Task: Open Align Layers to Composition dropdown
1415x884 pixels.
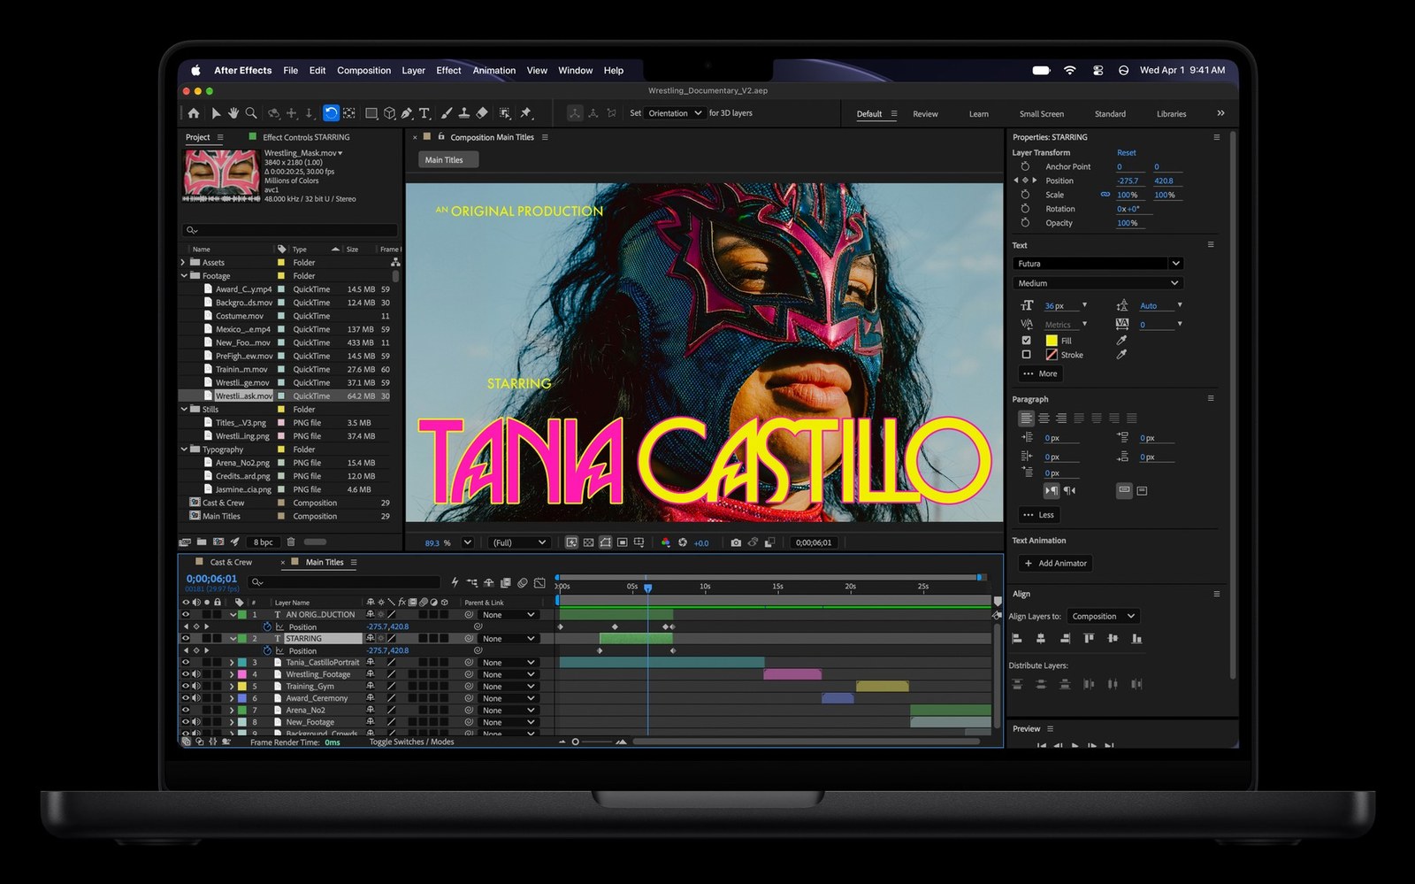Action: click(x=1103, y=616)
